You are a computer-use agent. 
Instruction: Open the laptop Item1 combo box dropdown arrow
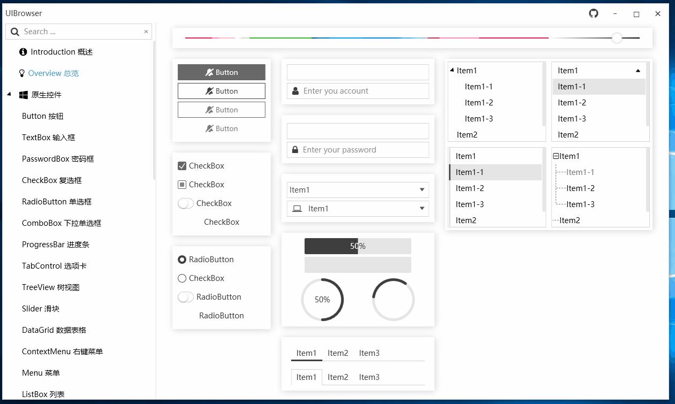422,209
